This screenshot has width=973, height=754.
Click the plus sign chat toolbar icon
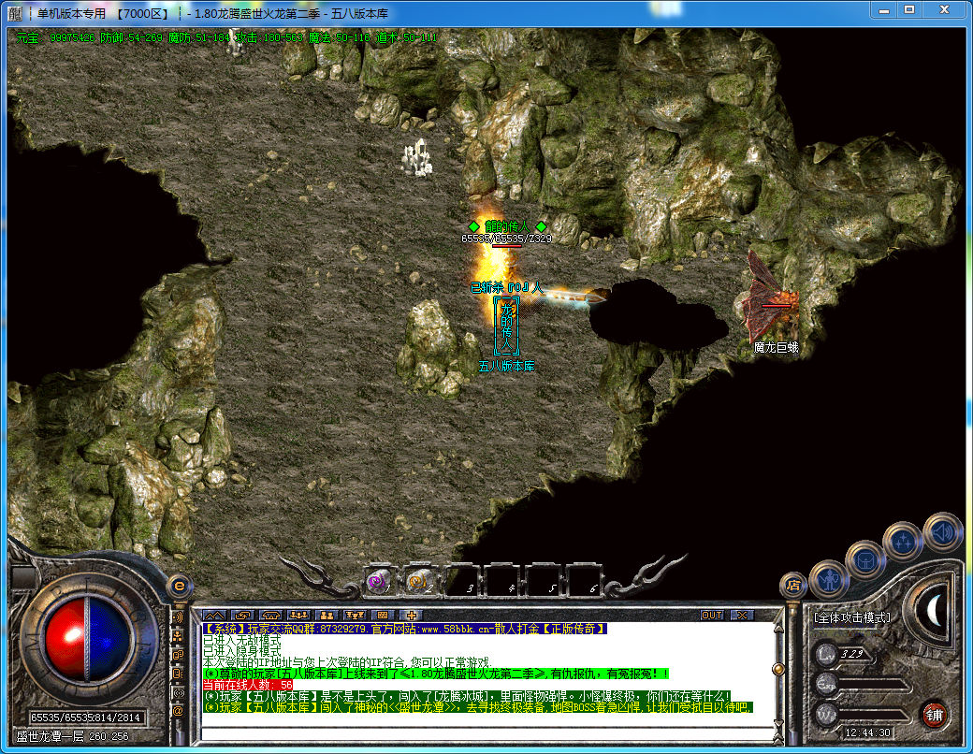(411, 615)
